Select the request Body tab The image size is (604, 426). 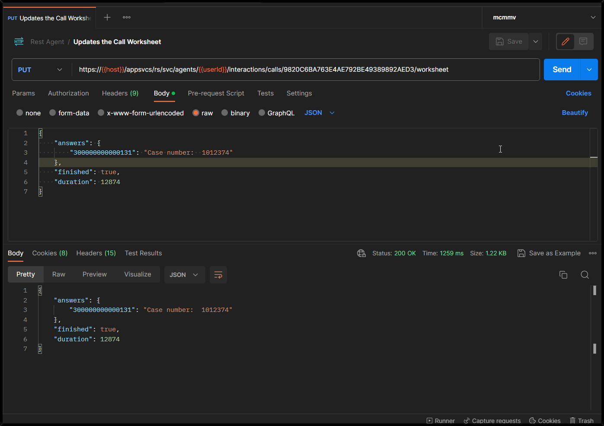(x=164, y=93)
